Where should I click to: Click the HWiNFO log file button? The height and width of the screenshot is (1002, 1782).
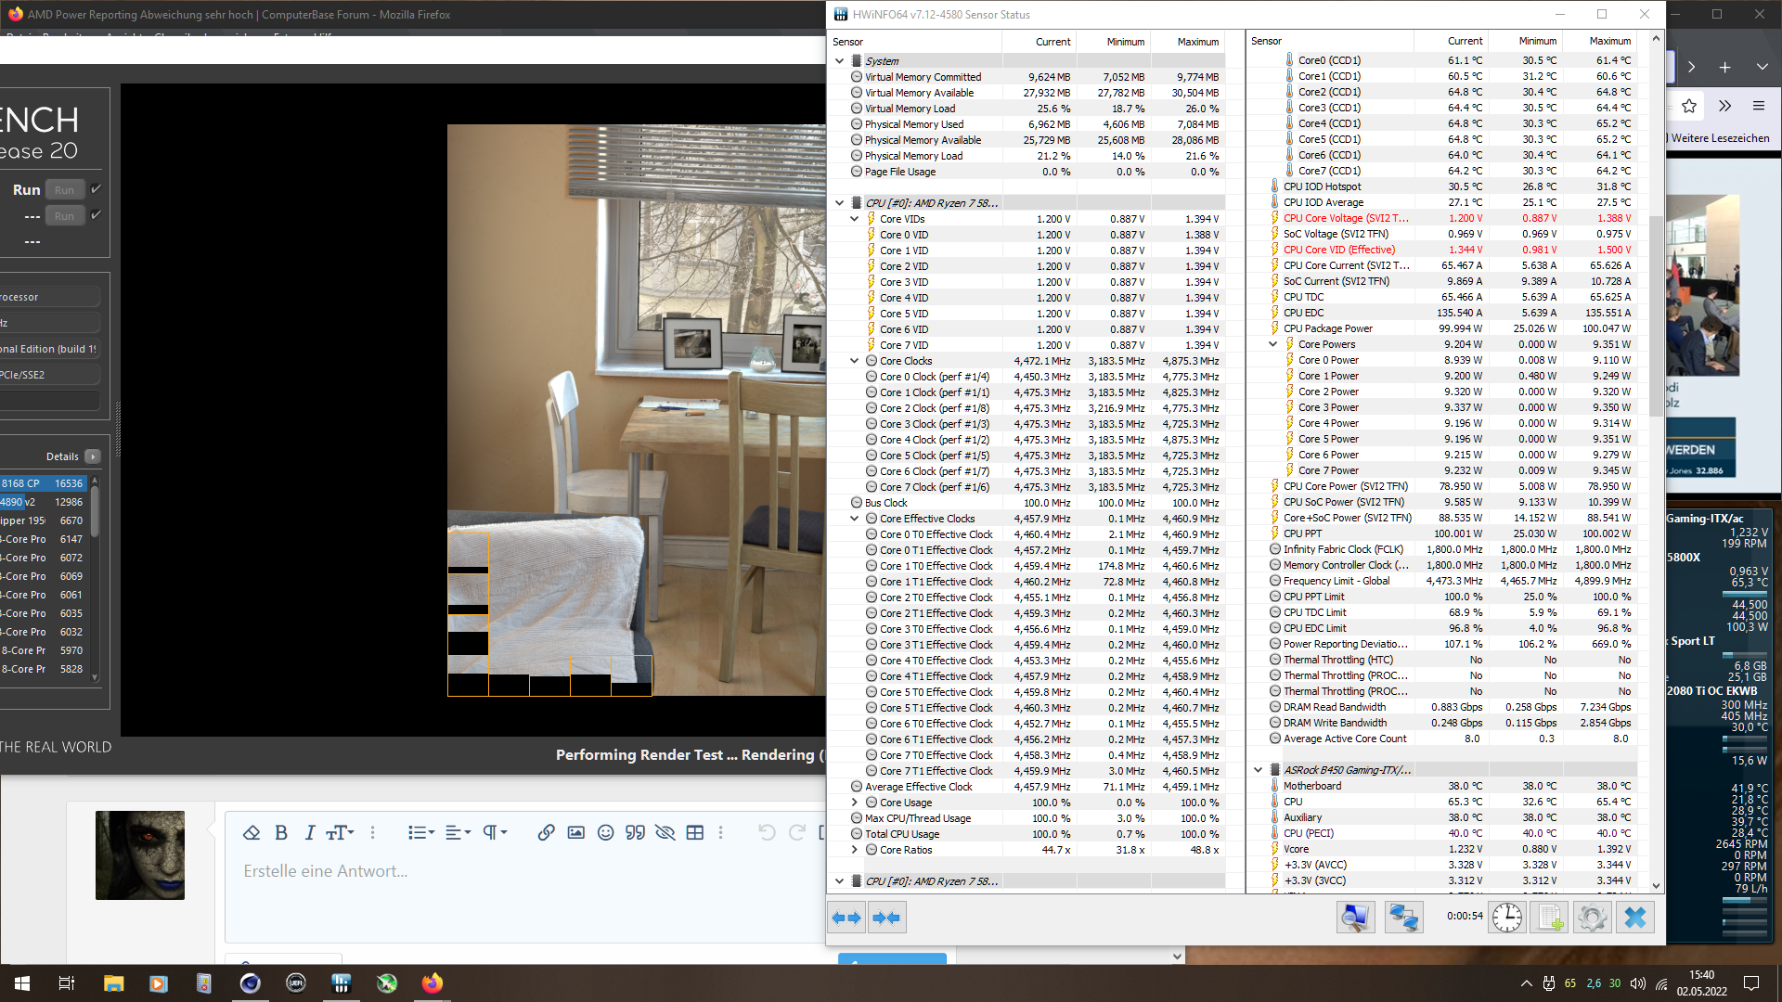1550,918
